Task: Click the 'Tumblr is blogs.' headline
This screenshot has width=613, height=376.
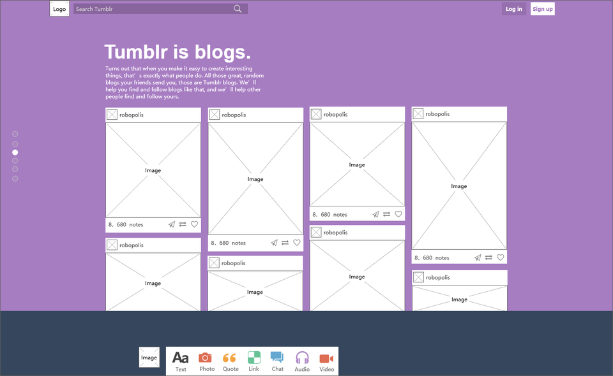Action: [178, 52]
